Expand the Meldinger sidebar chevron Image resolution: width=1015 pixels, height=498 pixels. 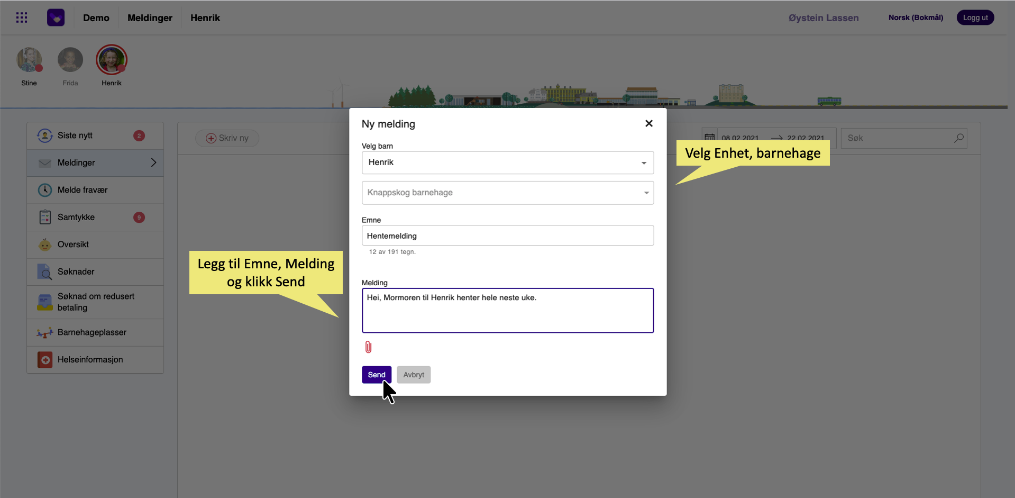pyautogui.click(x=153, y=162)
